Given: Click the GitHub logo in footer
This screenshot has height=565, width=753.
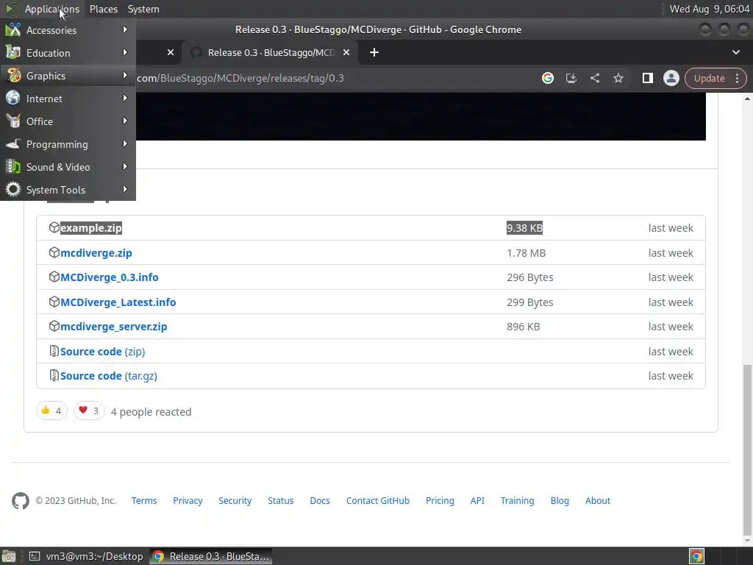Looking at the screenshot, I should pyautogui.click(x=21, y=501).
